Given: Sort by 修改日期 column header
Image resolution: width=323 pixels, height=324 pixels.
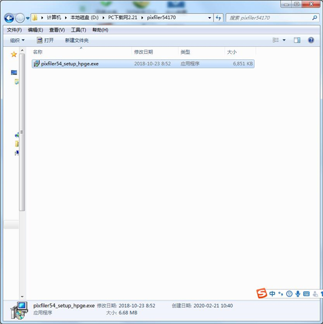Looking at the screenshot, I should click(155, 52).
